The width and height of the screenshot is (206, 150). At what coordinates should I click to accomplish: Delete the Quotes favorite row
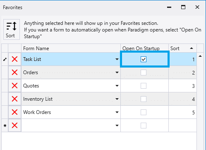click(x=14, y=86)
